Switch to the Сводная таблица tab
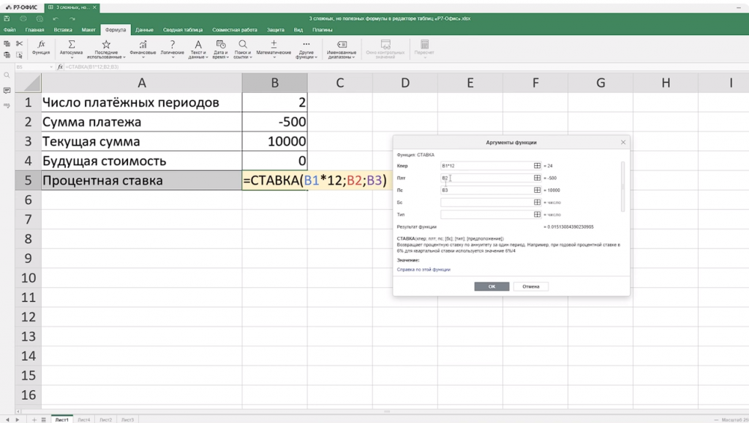Screen dimensions: 749x423 [182, 29]
